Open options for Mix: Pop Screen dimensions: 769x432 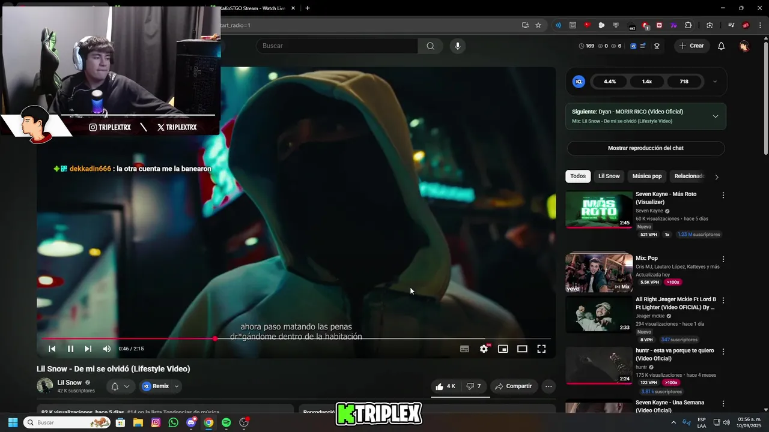tap(723, 259)
